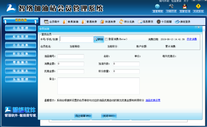
Task: Click the 关于 top menu item
Action: 186,1
